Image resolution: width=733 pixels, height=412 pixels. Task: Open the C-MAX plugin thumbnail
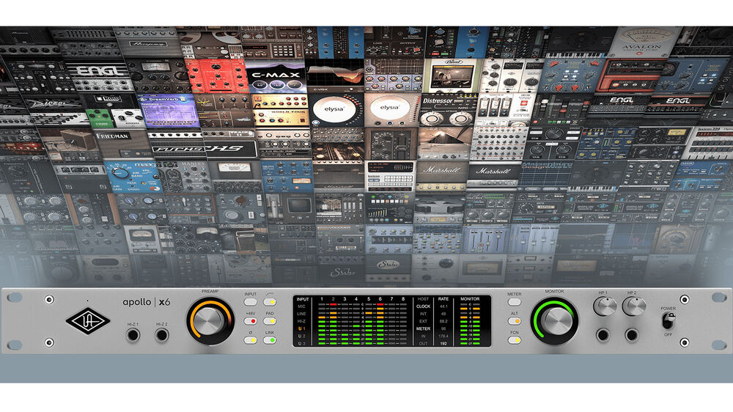pyautogui.click(x=276, y=76)
